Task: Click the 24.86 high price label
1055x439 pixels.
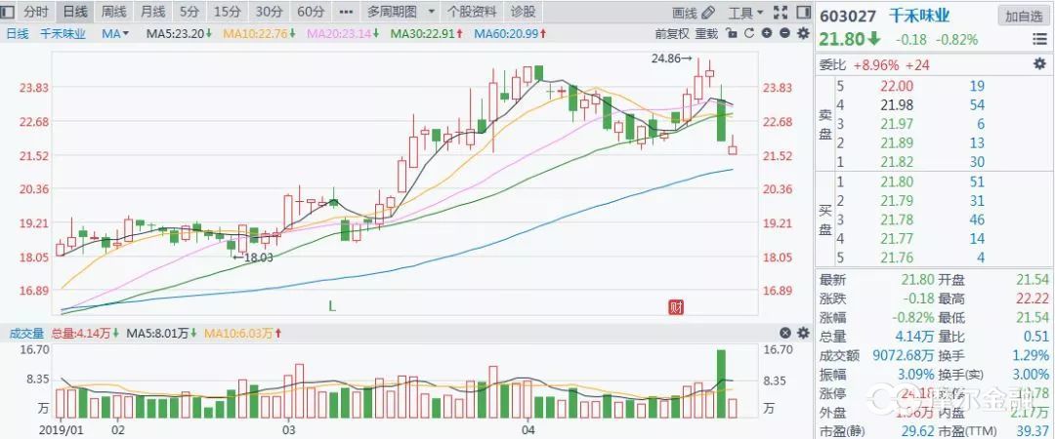Action: coord(671,59)
